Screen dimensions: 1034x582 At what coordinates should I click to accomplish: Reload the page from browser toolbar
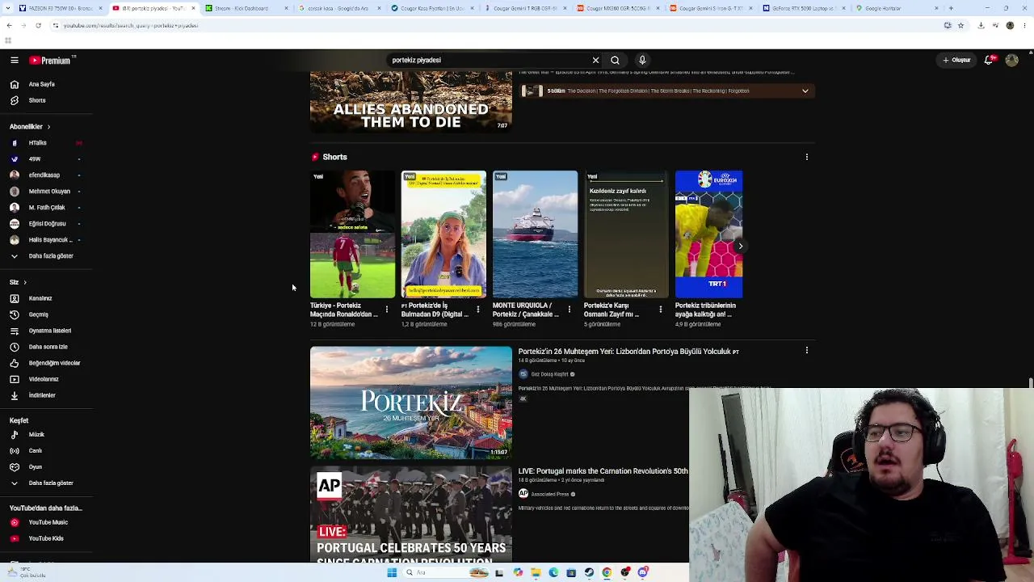tap(38, 25)
